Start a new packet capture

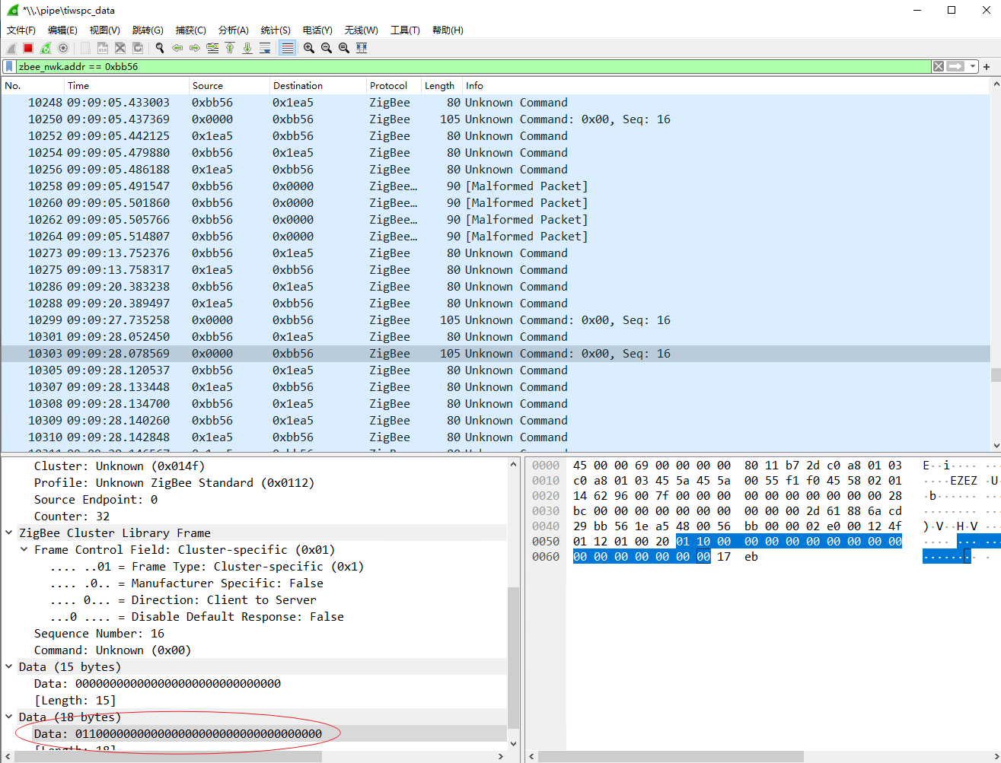coord(11,47)
